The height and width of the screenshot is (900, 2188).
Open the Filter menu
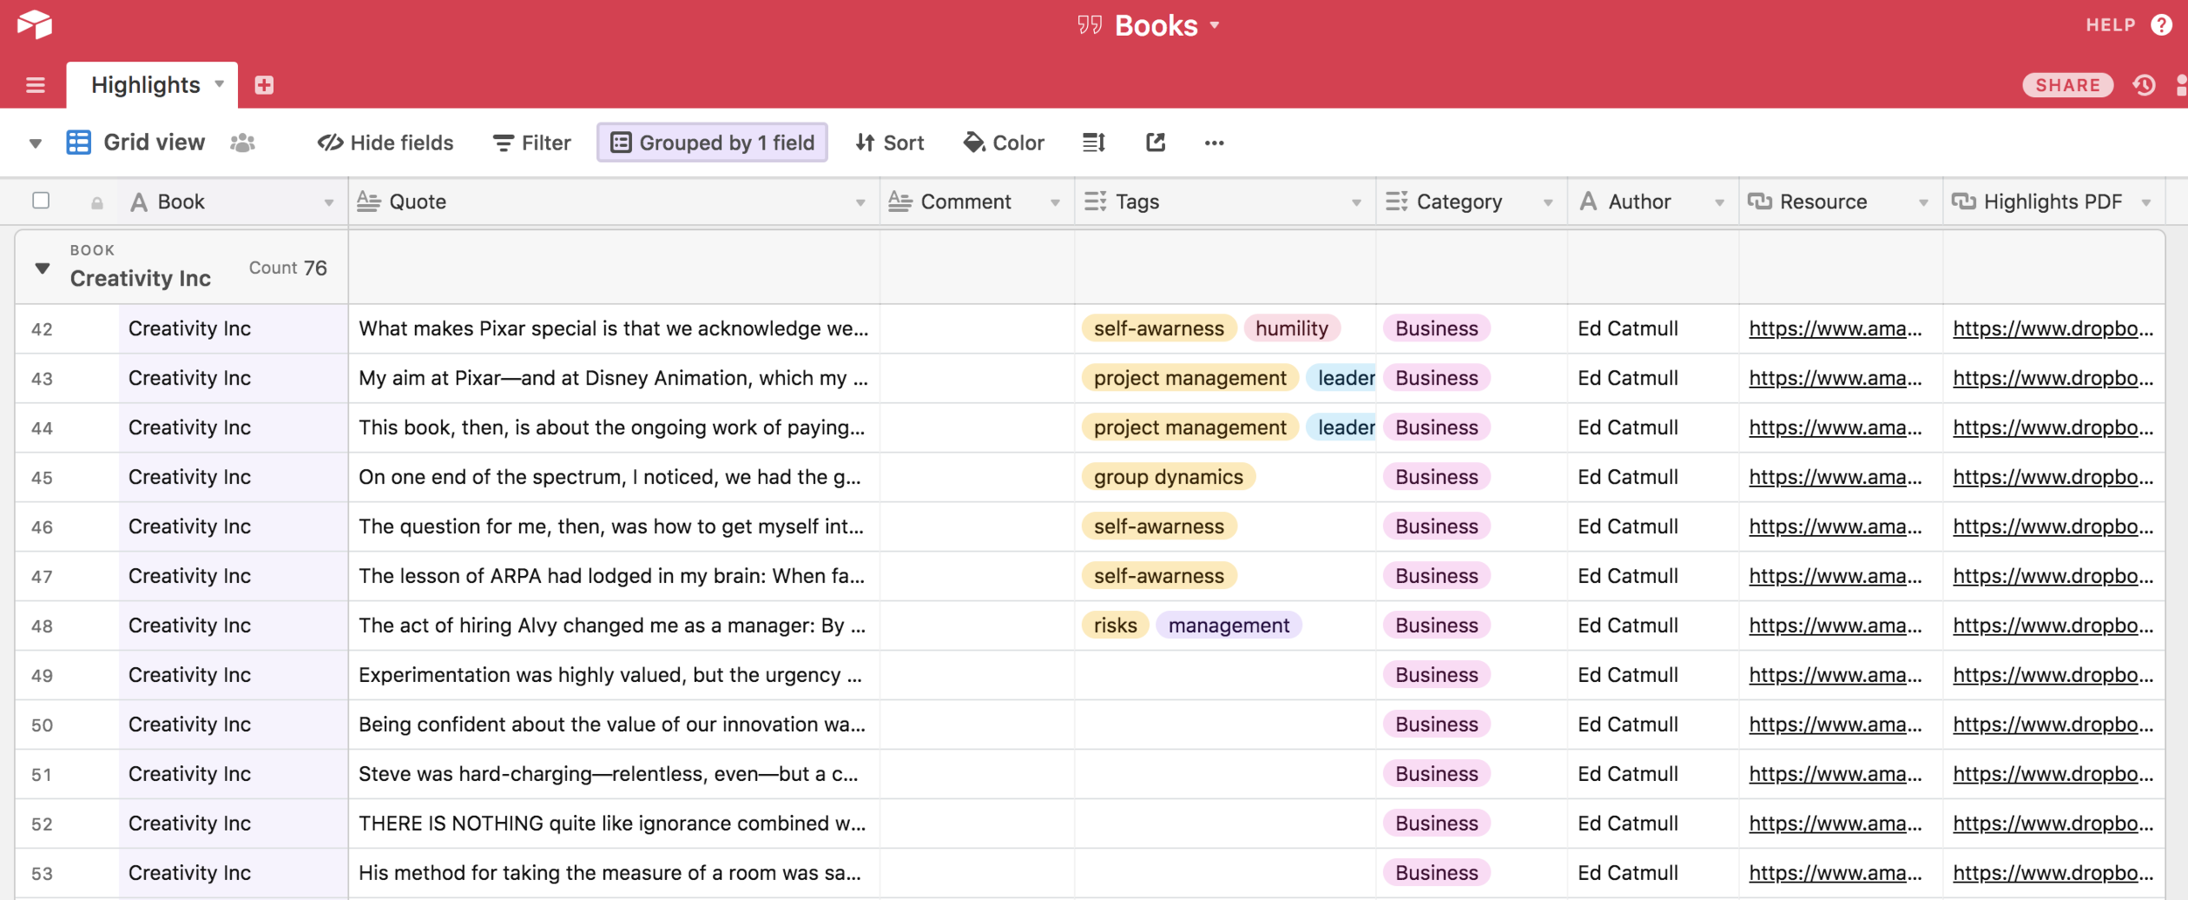(532, 143)
